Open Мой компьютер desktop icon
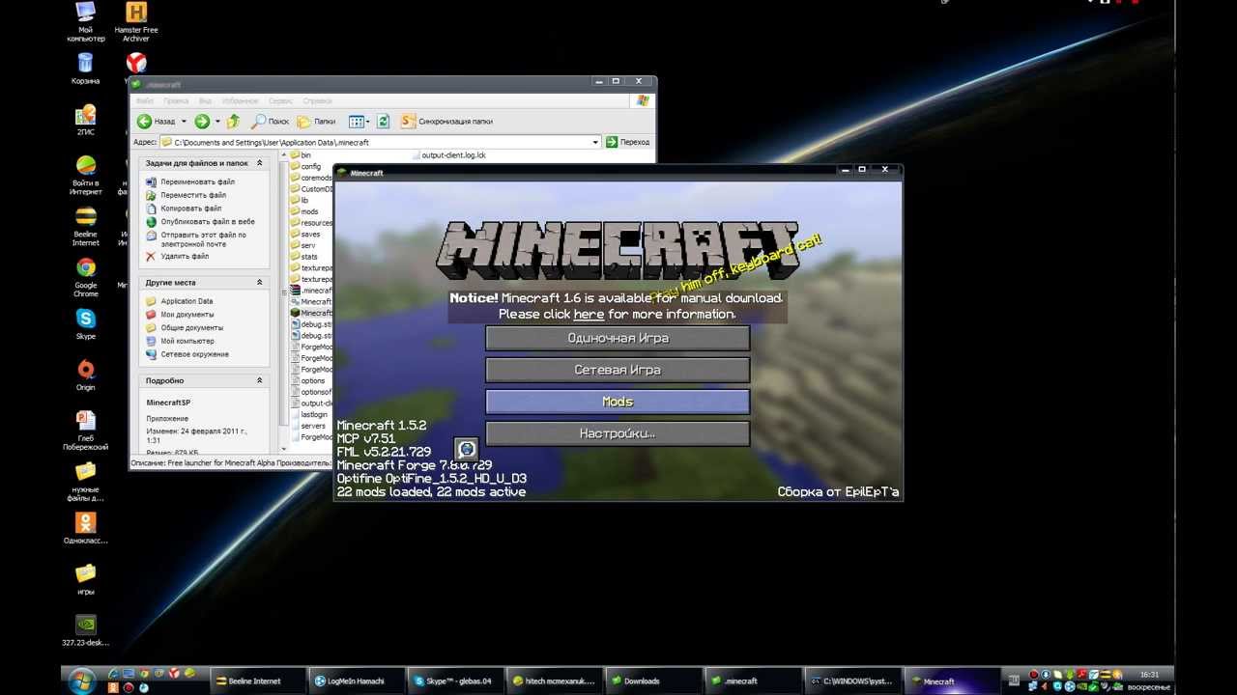The height and width of the screenshot is (695, 1237). tap(86, 22)
